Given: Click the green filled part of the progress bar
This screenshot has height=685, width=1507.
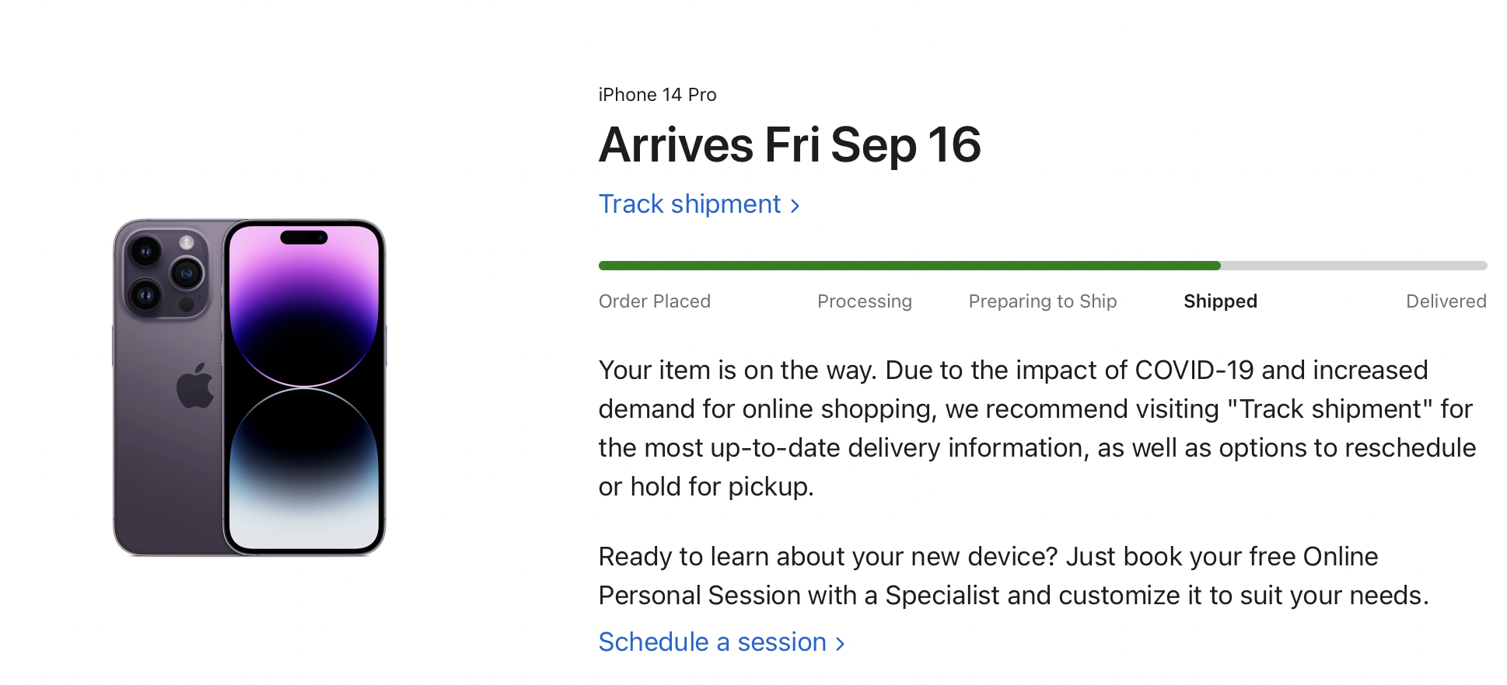Looking at the screenshot, I should (908, 266).
